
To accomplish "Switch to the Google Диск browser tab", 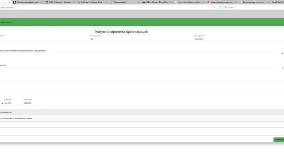I will click(92, 2).
